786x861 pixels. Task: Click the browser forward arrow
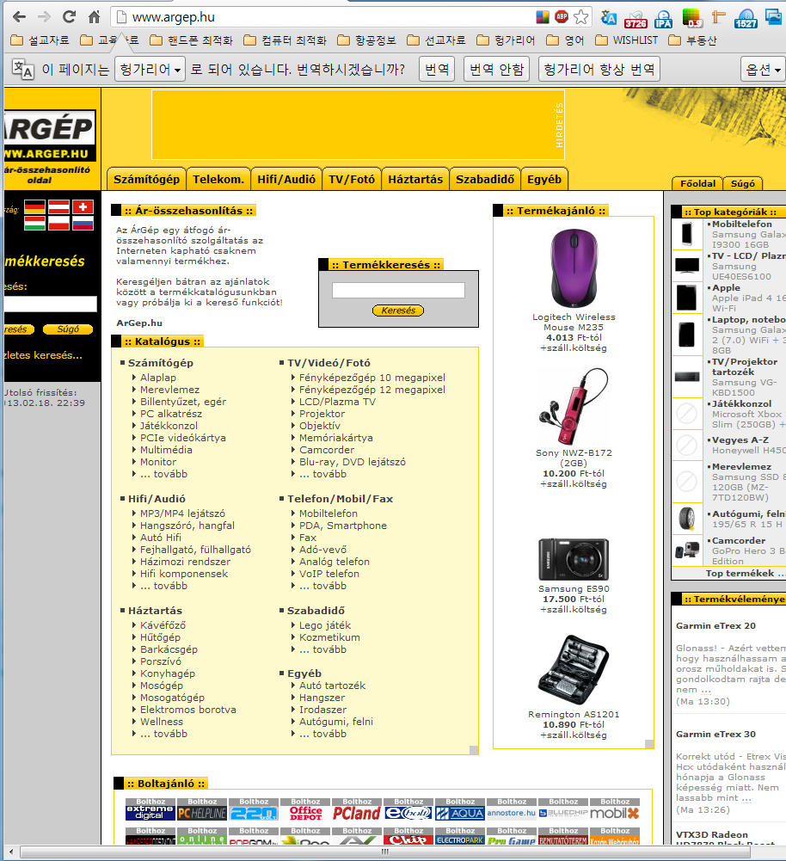44,17
